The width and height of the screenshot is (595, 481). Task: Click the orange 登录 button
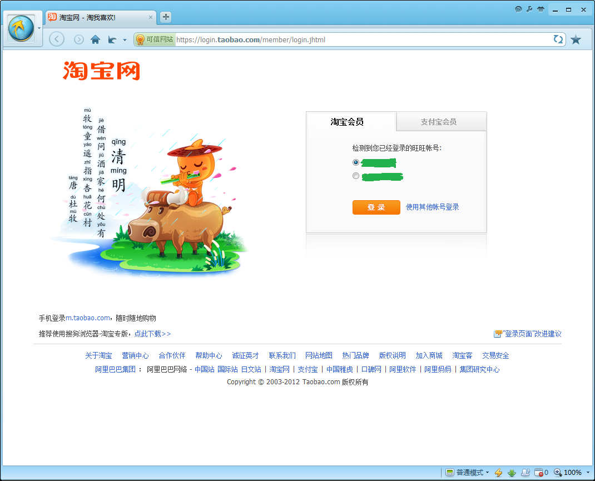point(376,207)
